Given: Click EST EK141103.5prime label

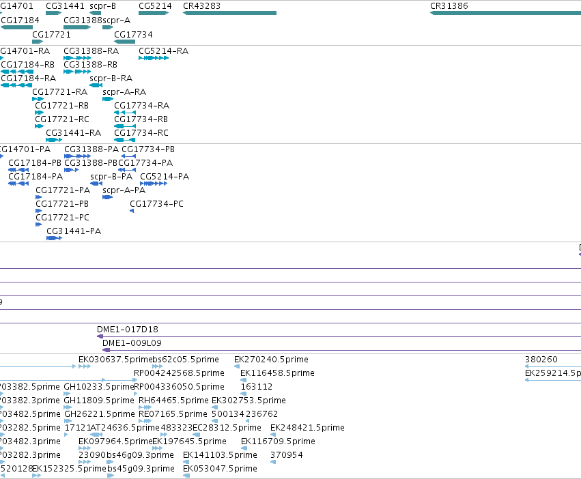Looking at the screenshot, I should click(x=220, y=455).
